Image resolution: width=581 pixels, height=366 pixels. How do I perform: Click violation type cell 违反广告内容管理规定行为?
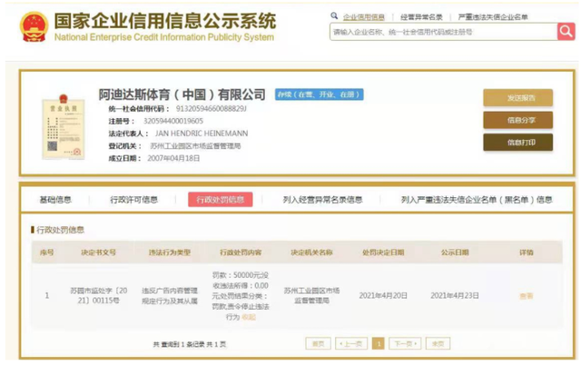pyautogui.click(x=170, y=295)
